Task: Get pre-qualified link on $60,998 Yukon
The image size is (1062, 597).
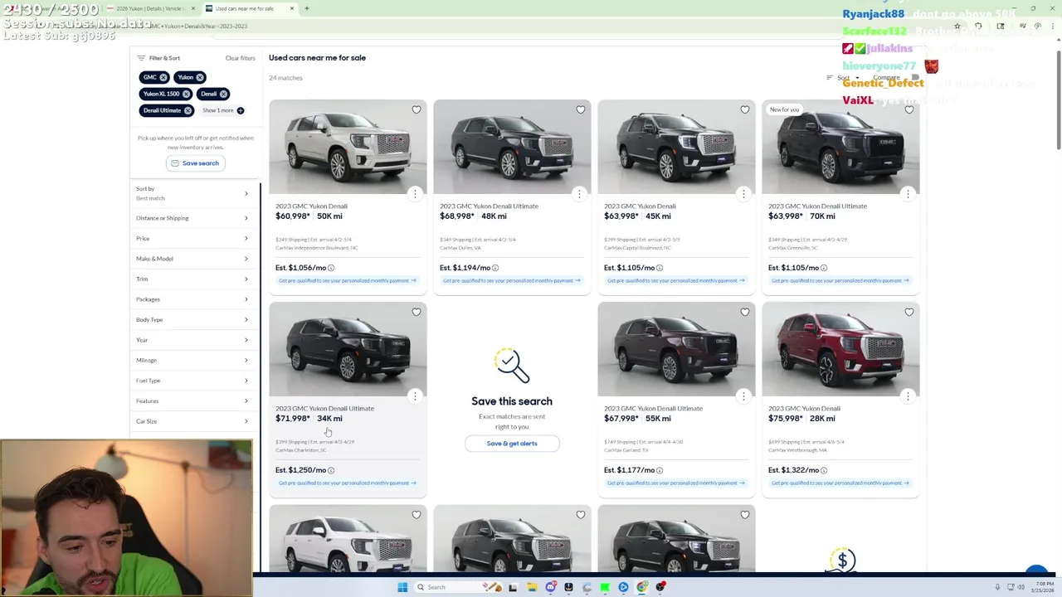Action: [348, 280]
